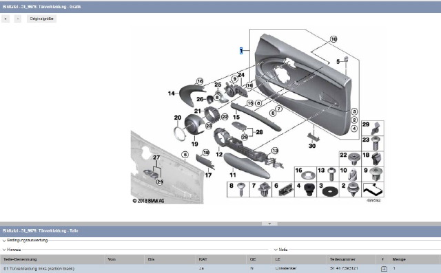Zoom out the diagram with minus button

(x=17, y=19)
